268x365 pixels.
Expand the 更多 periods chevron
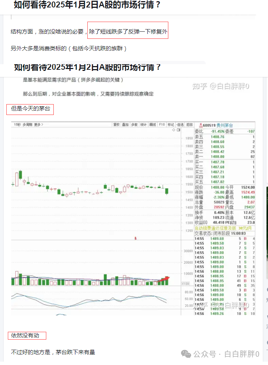38,125
